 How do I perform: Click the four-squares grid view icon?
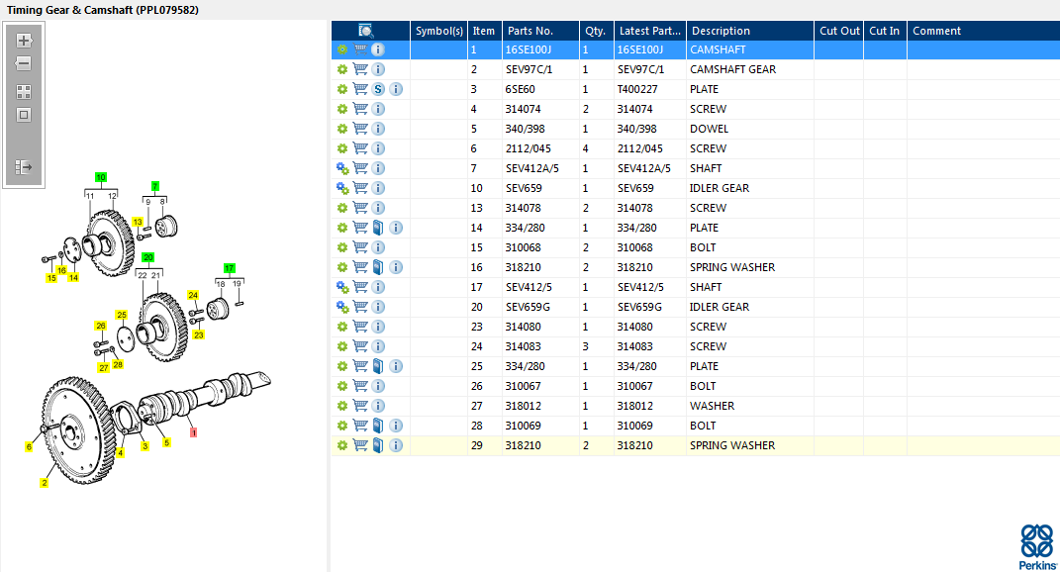coord(24,92)
